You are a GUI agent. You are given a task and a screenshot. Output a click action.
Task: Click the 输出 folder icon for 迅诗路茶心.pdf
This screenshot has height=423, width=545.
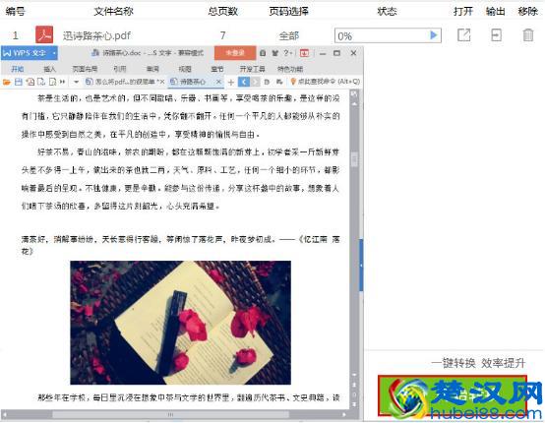496,35
